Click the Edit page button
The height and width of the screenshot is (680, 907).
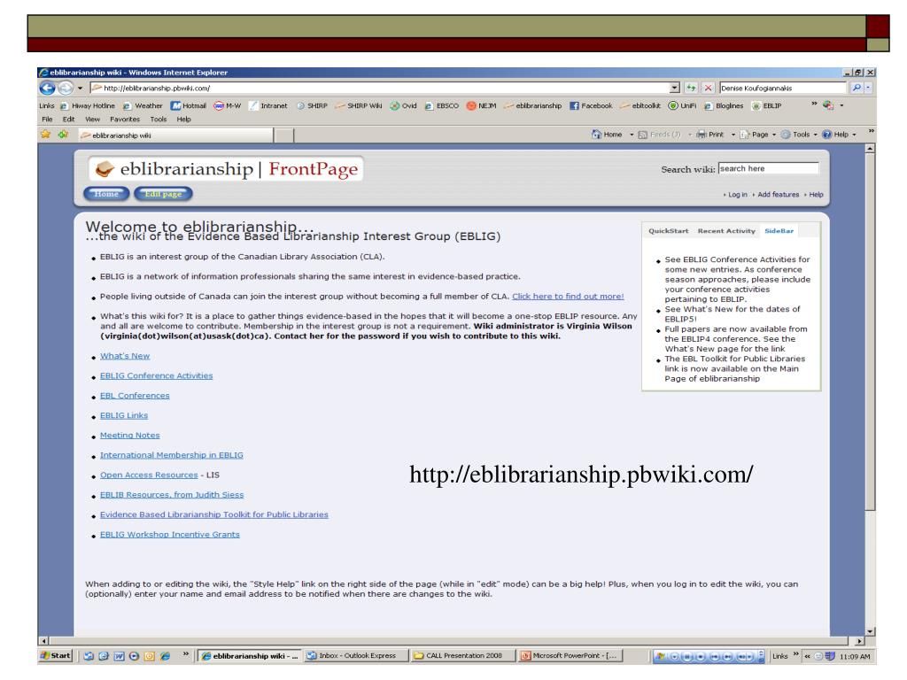[163, 194]
